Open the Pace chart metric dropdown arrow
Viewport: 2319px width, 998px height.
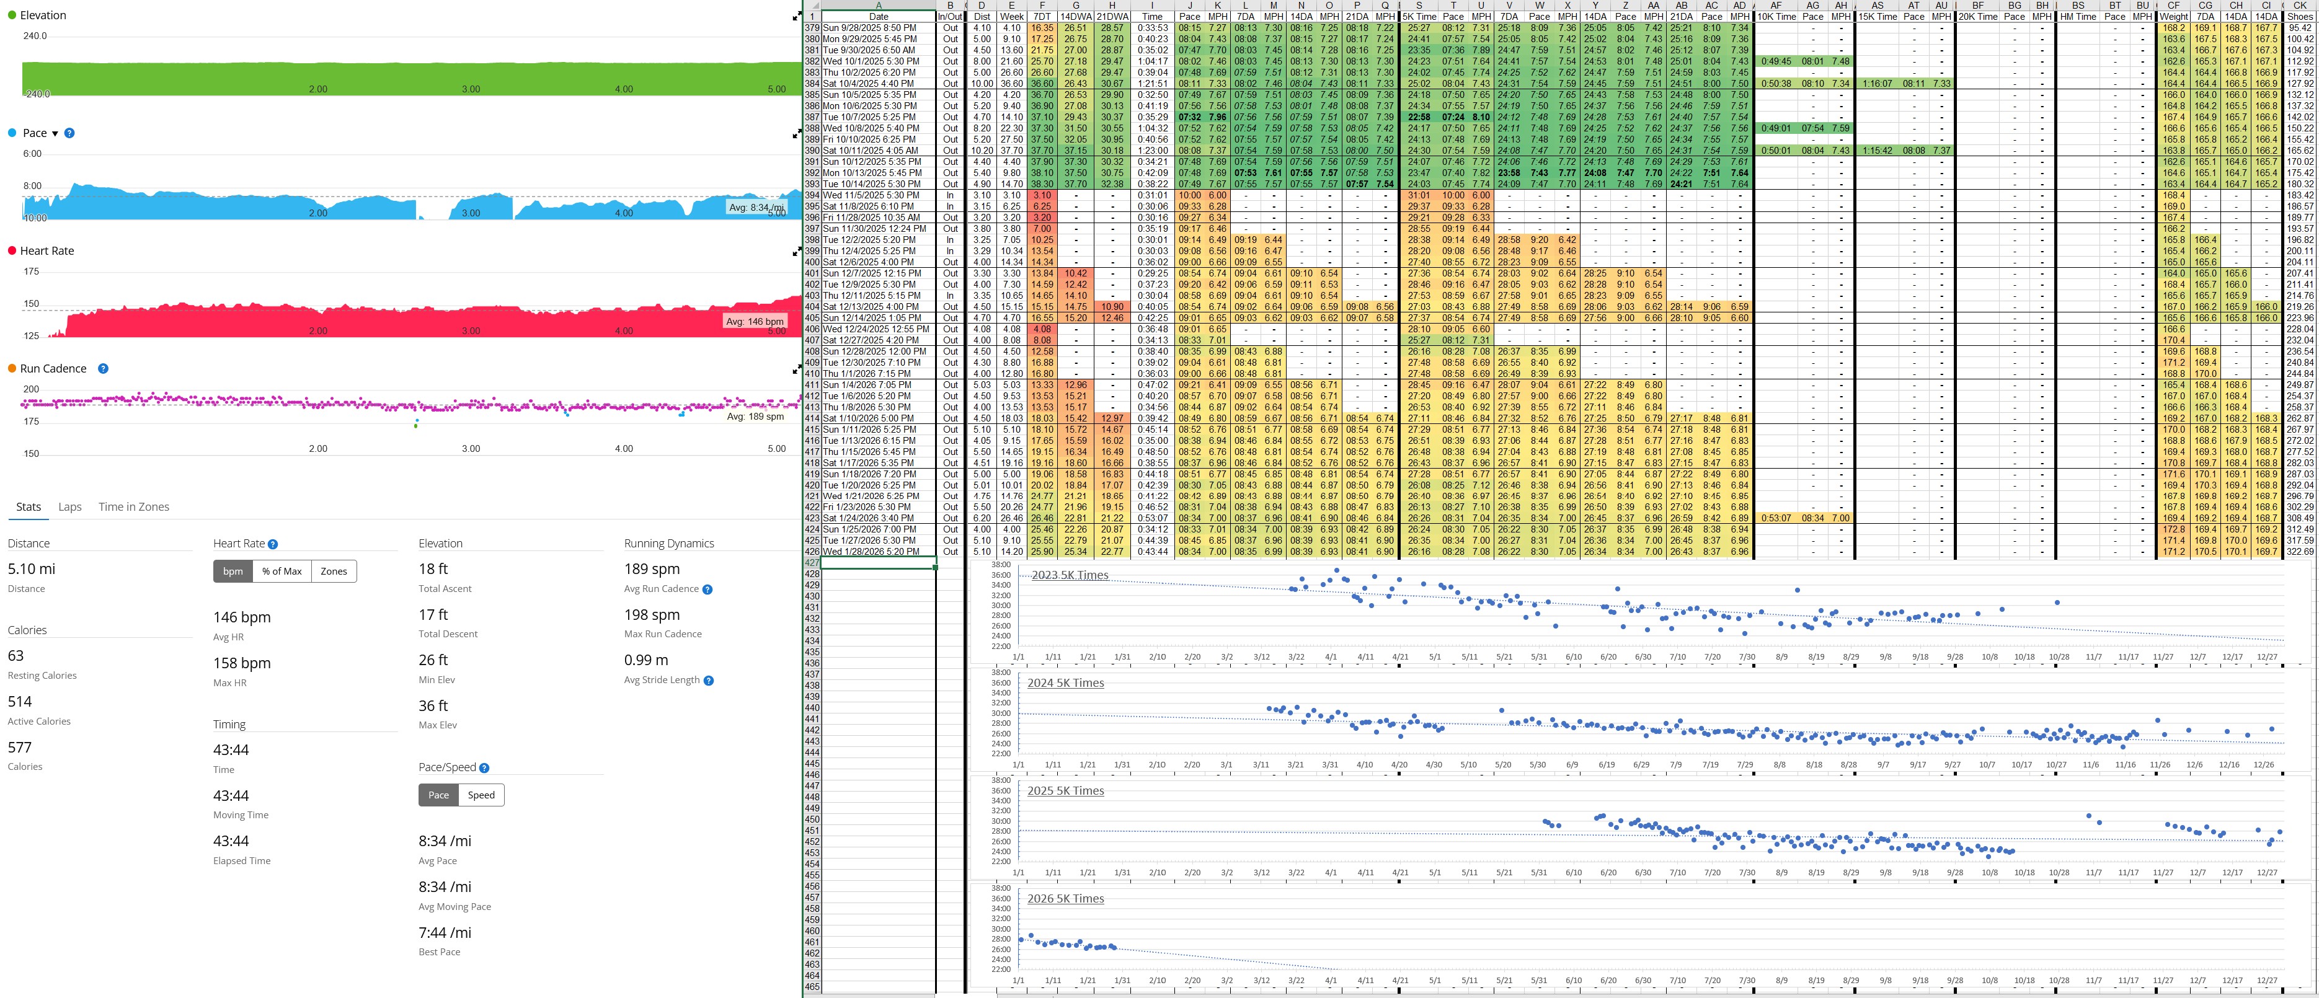pos(55,133)
